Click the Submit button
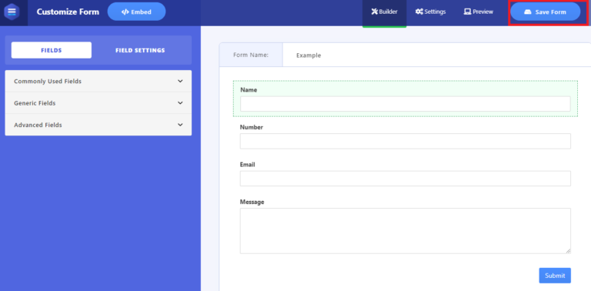The width and height of the screenshot is (591, 291). click(x=555, y=276)
